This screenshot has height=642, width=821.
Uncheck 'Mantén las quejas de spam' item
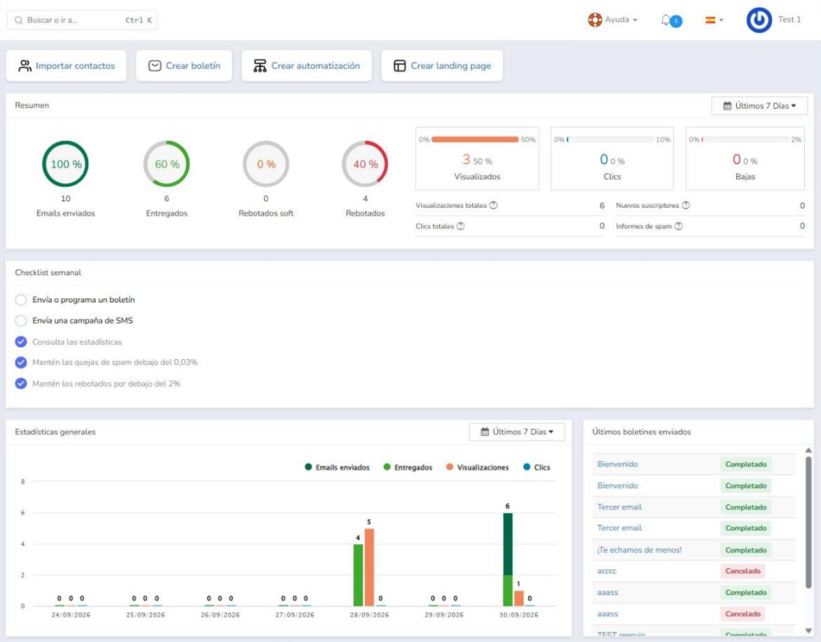coord(21,362)
